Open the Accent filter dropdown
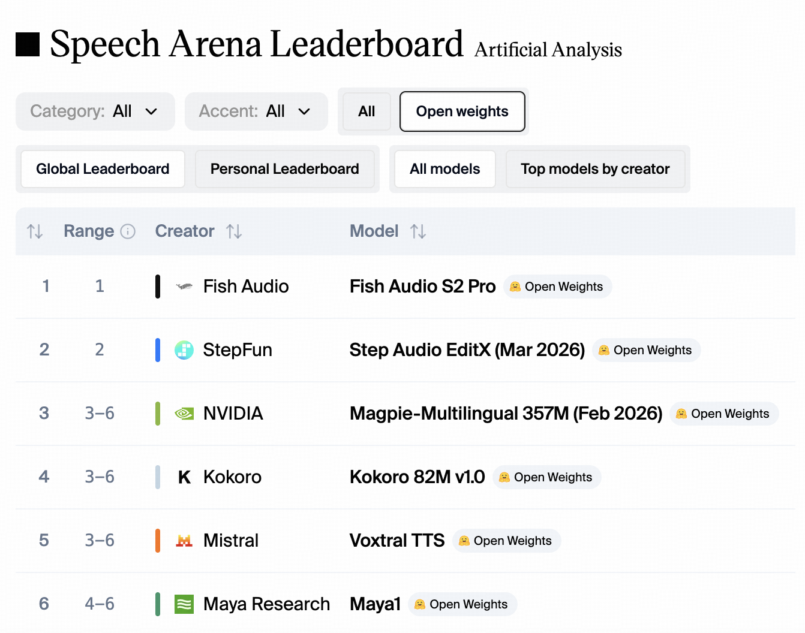805x633 pixels. (x=256, y=111)
